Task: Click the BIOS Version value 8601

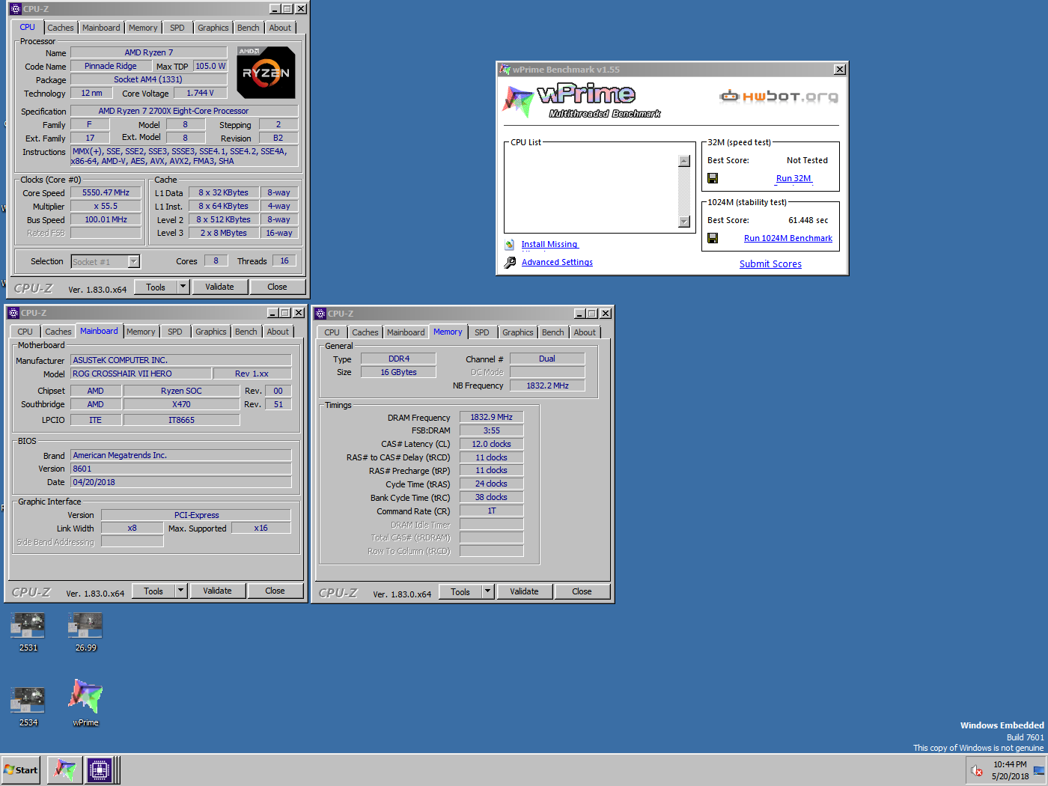Action: point(180,469)
